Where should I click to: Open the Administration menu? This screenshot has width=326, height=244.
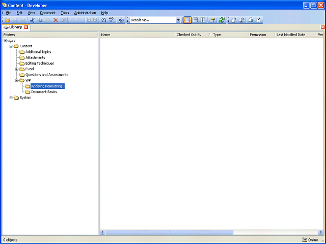[x=85, y=13]
